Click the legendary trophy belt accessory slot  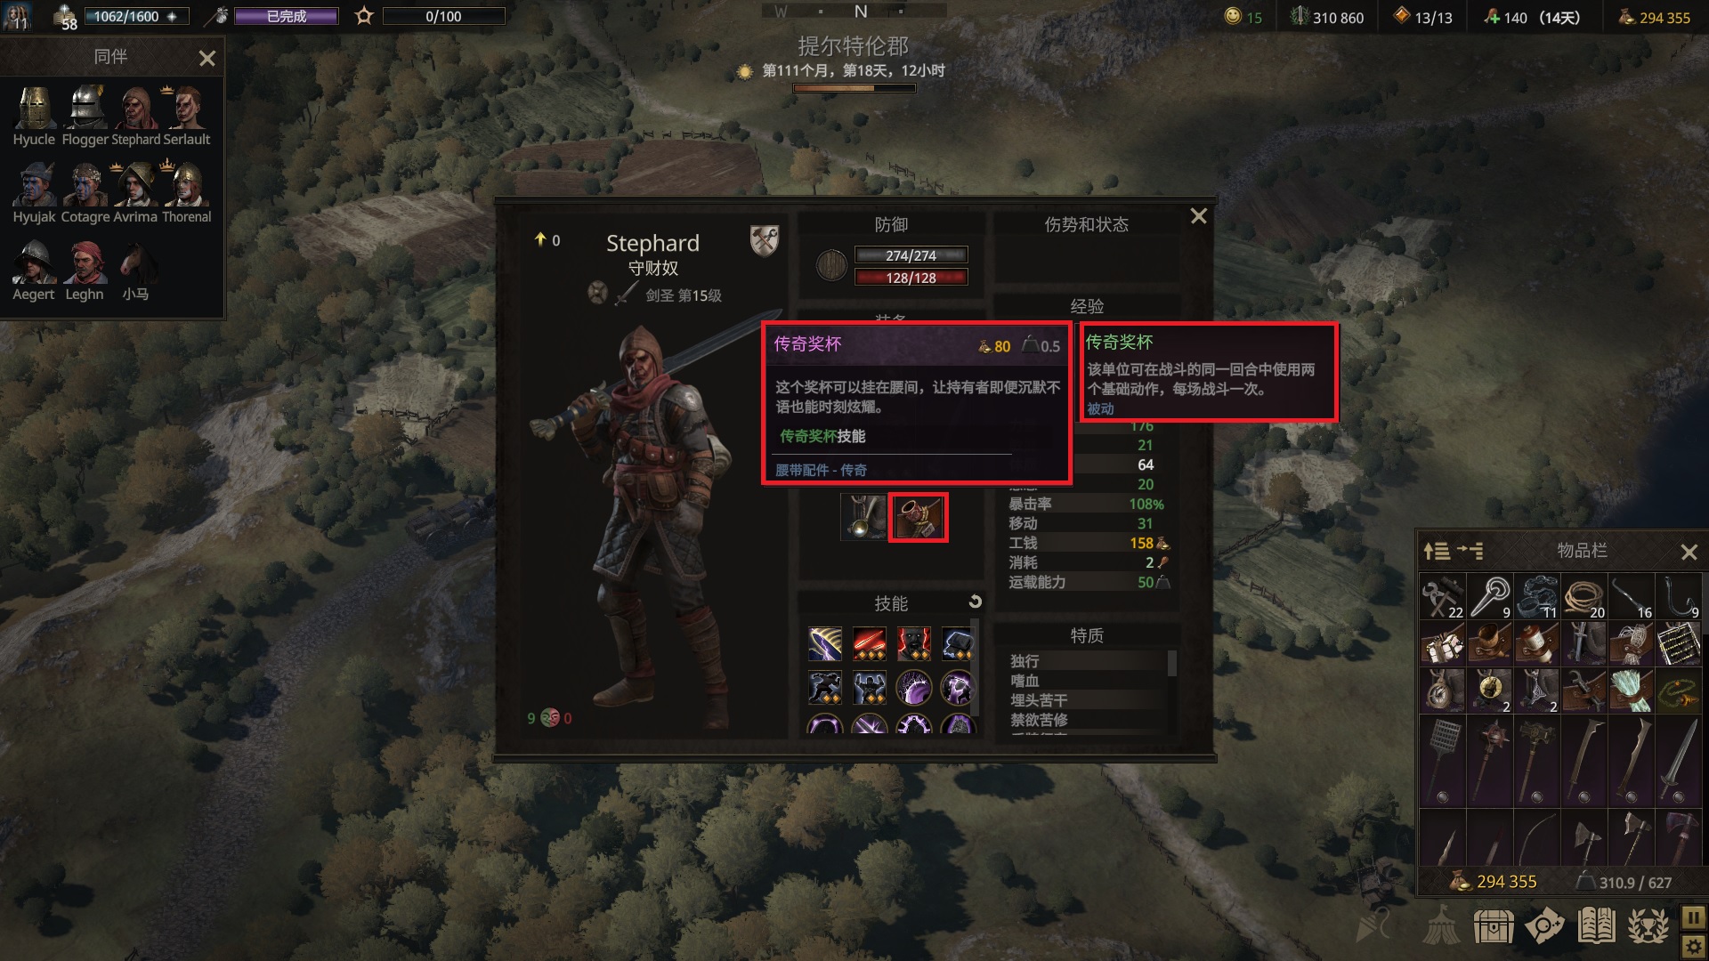point(918,518)
